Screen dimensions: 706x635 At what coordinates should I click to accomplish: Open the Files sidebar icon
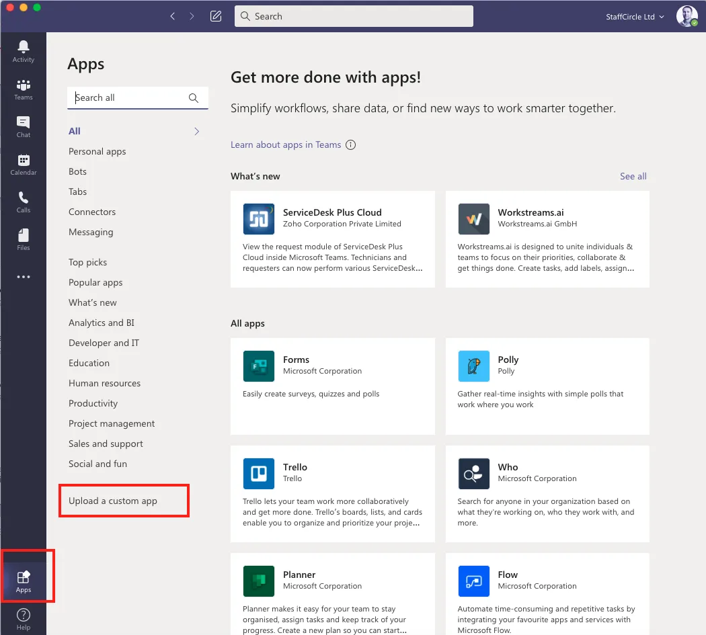(24, 240)
